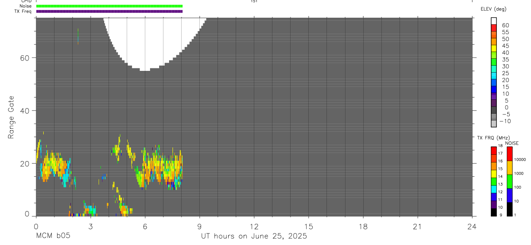This screenshot has height=245, width=531.
Task: Click the '12' hour tick on the UT axis
Action: click(x=254, y=226)
